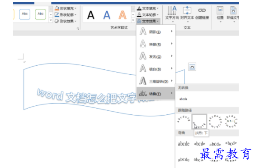Apply the black A WordArt style
Screen dimensions: 255x168
[90, 15]
